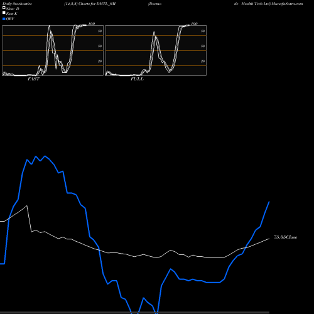Click the '(14,3,3) Charts for DHTL_SM' text
The image size is (314, 314).
tap(90, 4)
